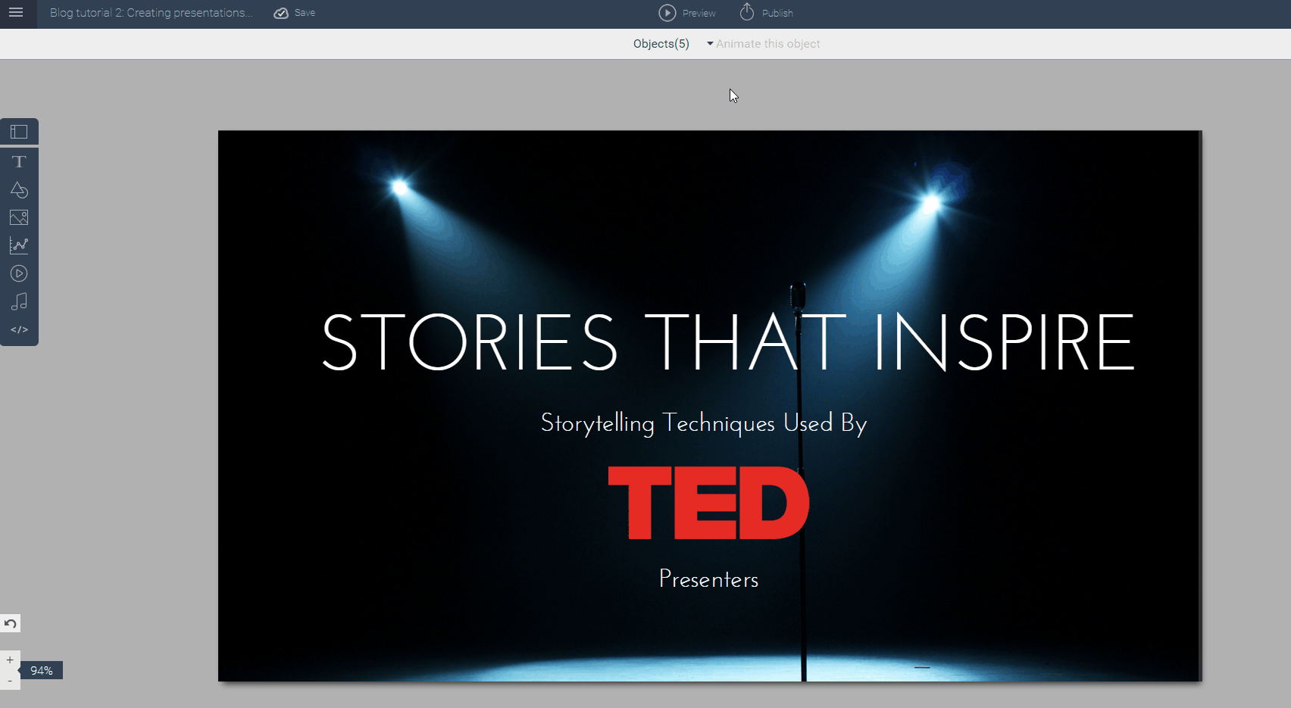Click the 94% zoom level label

42,670
